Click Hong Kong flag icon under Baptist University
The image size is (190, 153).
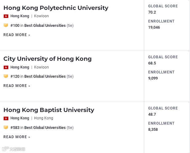point(6,118)
